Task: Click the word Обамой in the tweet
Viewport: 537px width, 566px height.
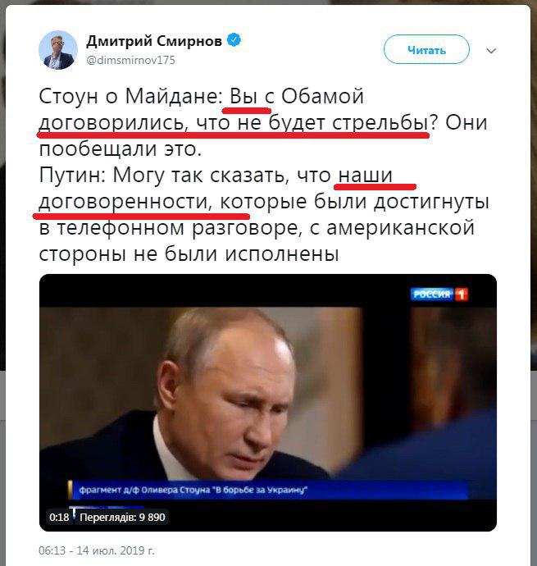Action: [x=322, y=96]
